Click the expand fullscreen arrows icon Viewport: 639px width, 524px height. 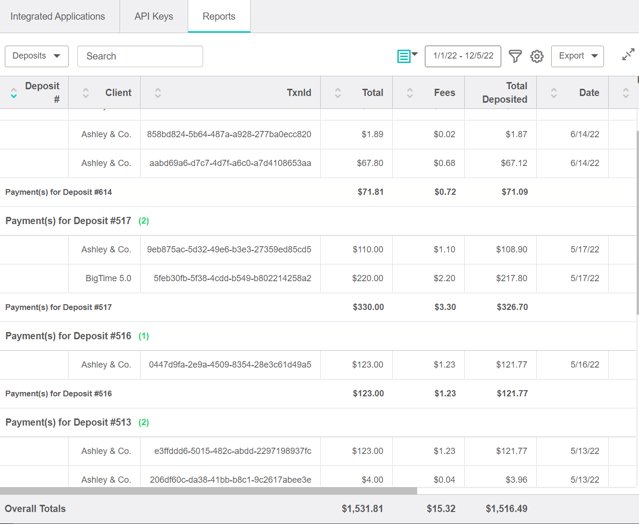(628, 54)
